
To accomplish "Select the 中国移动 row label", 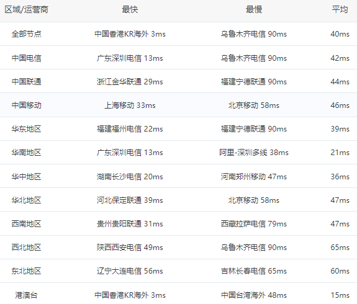I will click(27, 105).
